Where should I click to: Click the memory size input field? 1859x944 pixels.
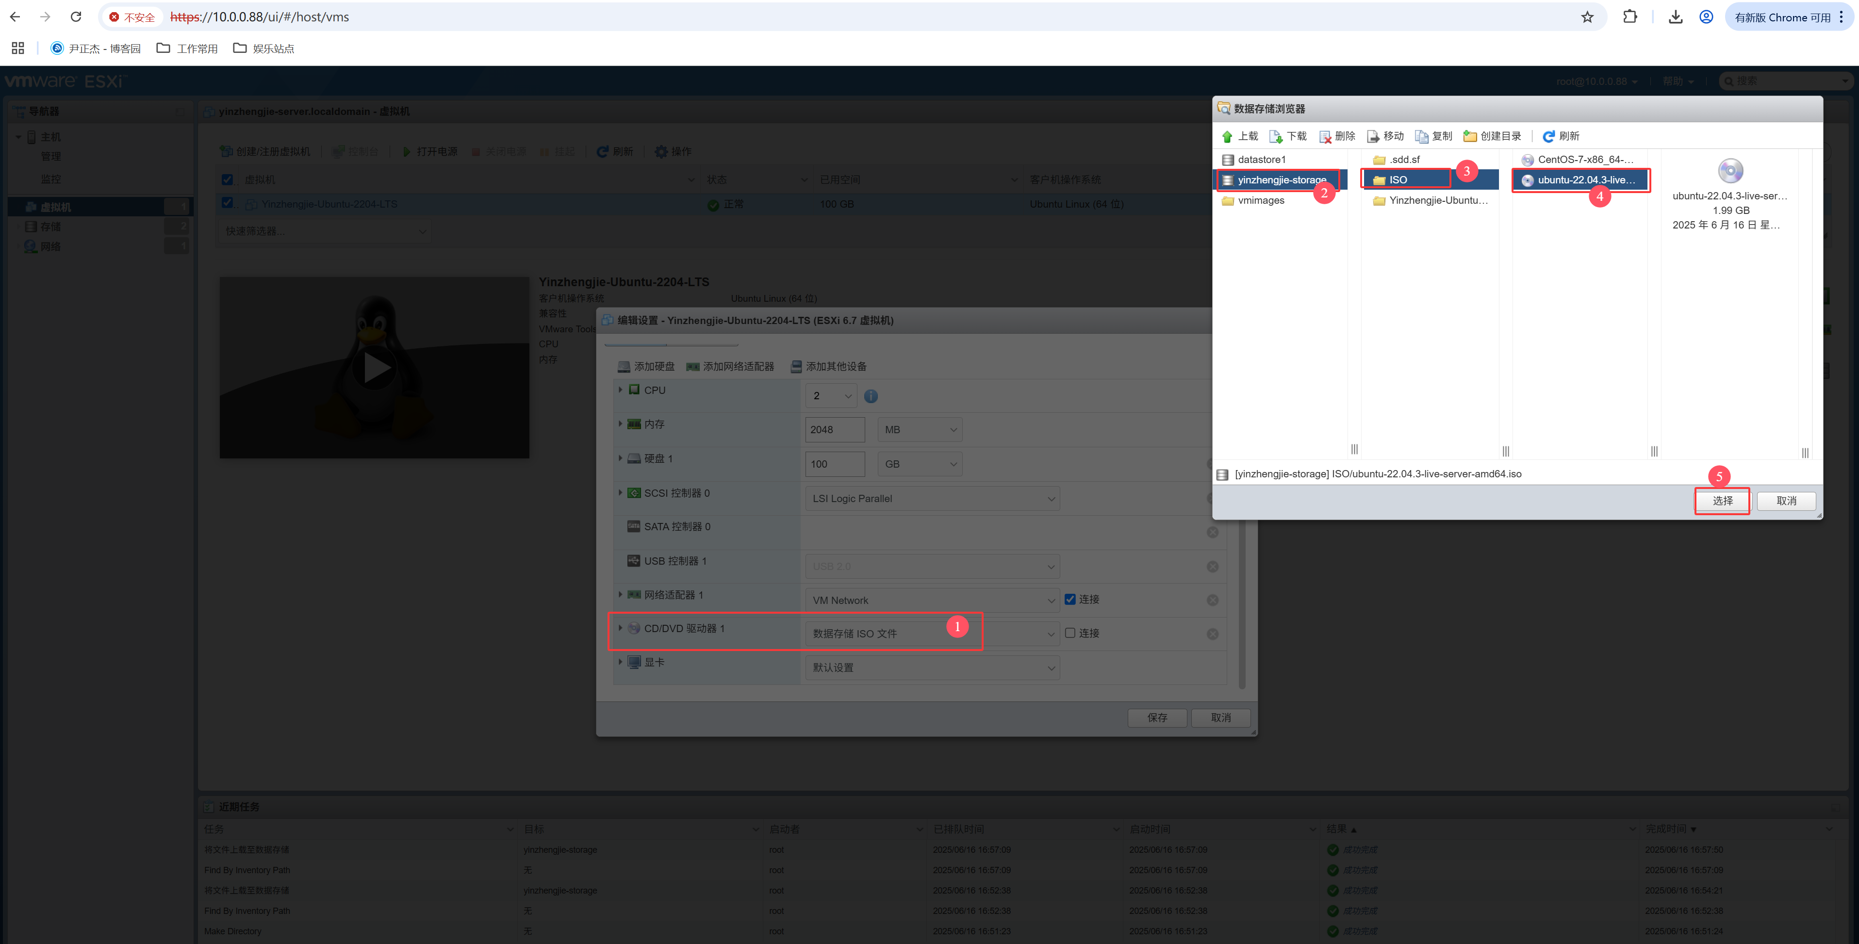point(834,430)
